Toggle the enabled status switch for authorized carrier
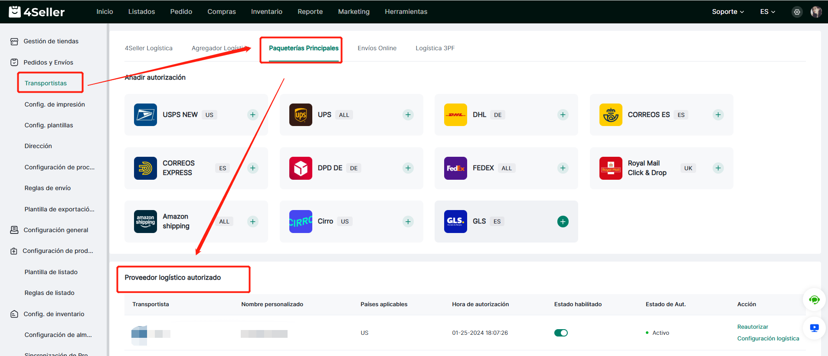This screenshot has height=356, width=828. 561,333
